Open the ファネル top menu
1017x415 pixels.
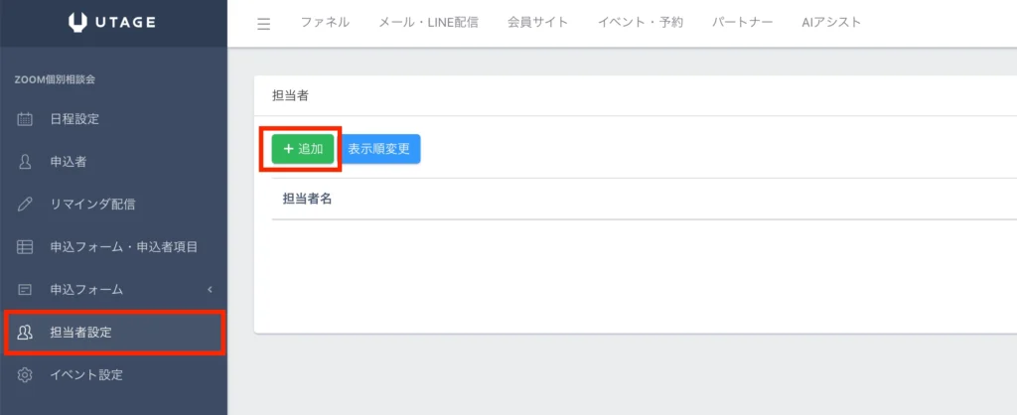tap(325, 23)
